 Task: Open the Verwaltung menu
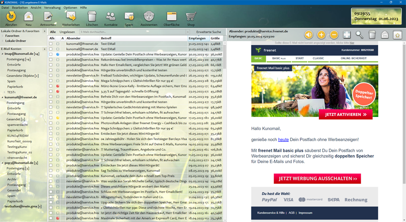(52, 8)
